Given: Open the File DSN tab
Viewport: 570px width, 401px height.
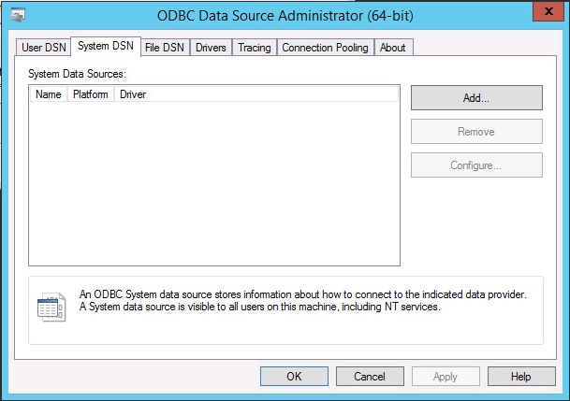Looking at the screenshot, I should click(165, 48).
